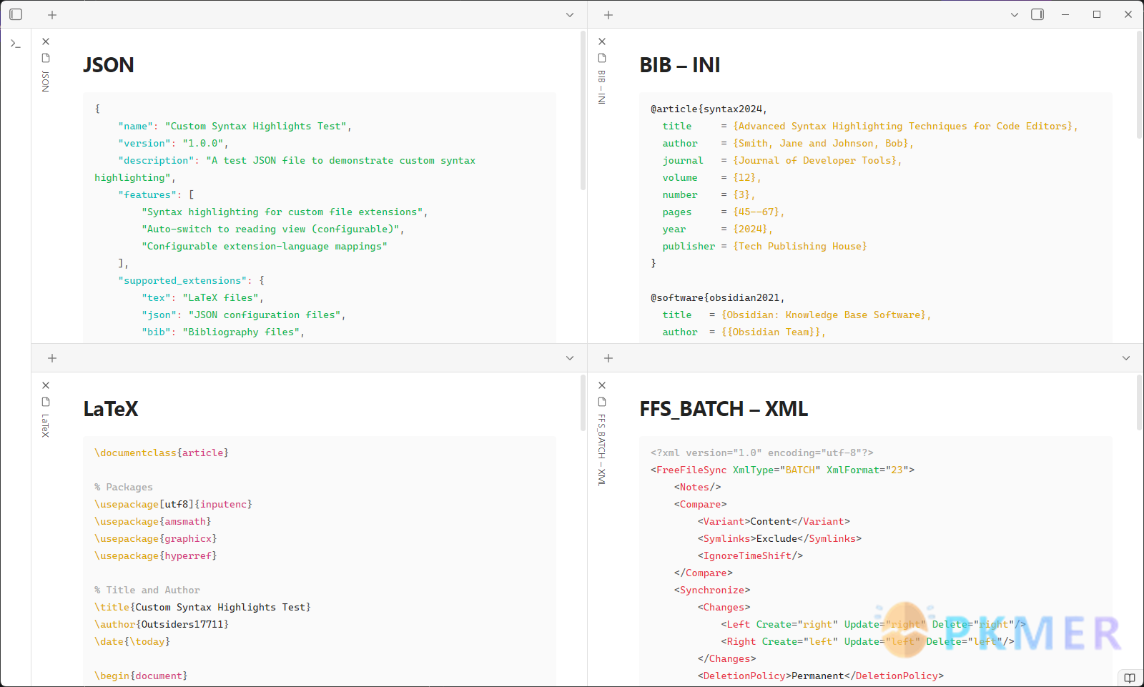Image resolution: width=1144 pixels, height=687 pixels.
Task: Open tab list dropdown in FFS_BATCH pane
Action: tap(1126, 358)
